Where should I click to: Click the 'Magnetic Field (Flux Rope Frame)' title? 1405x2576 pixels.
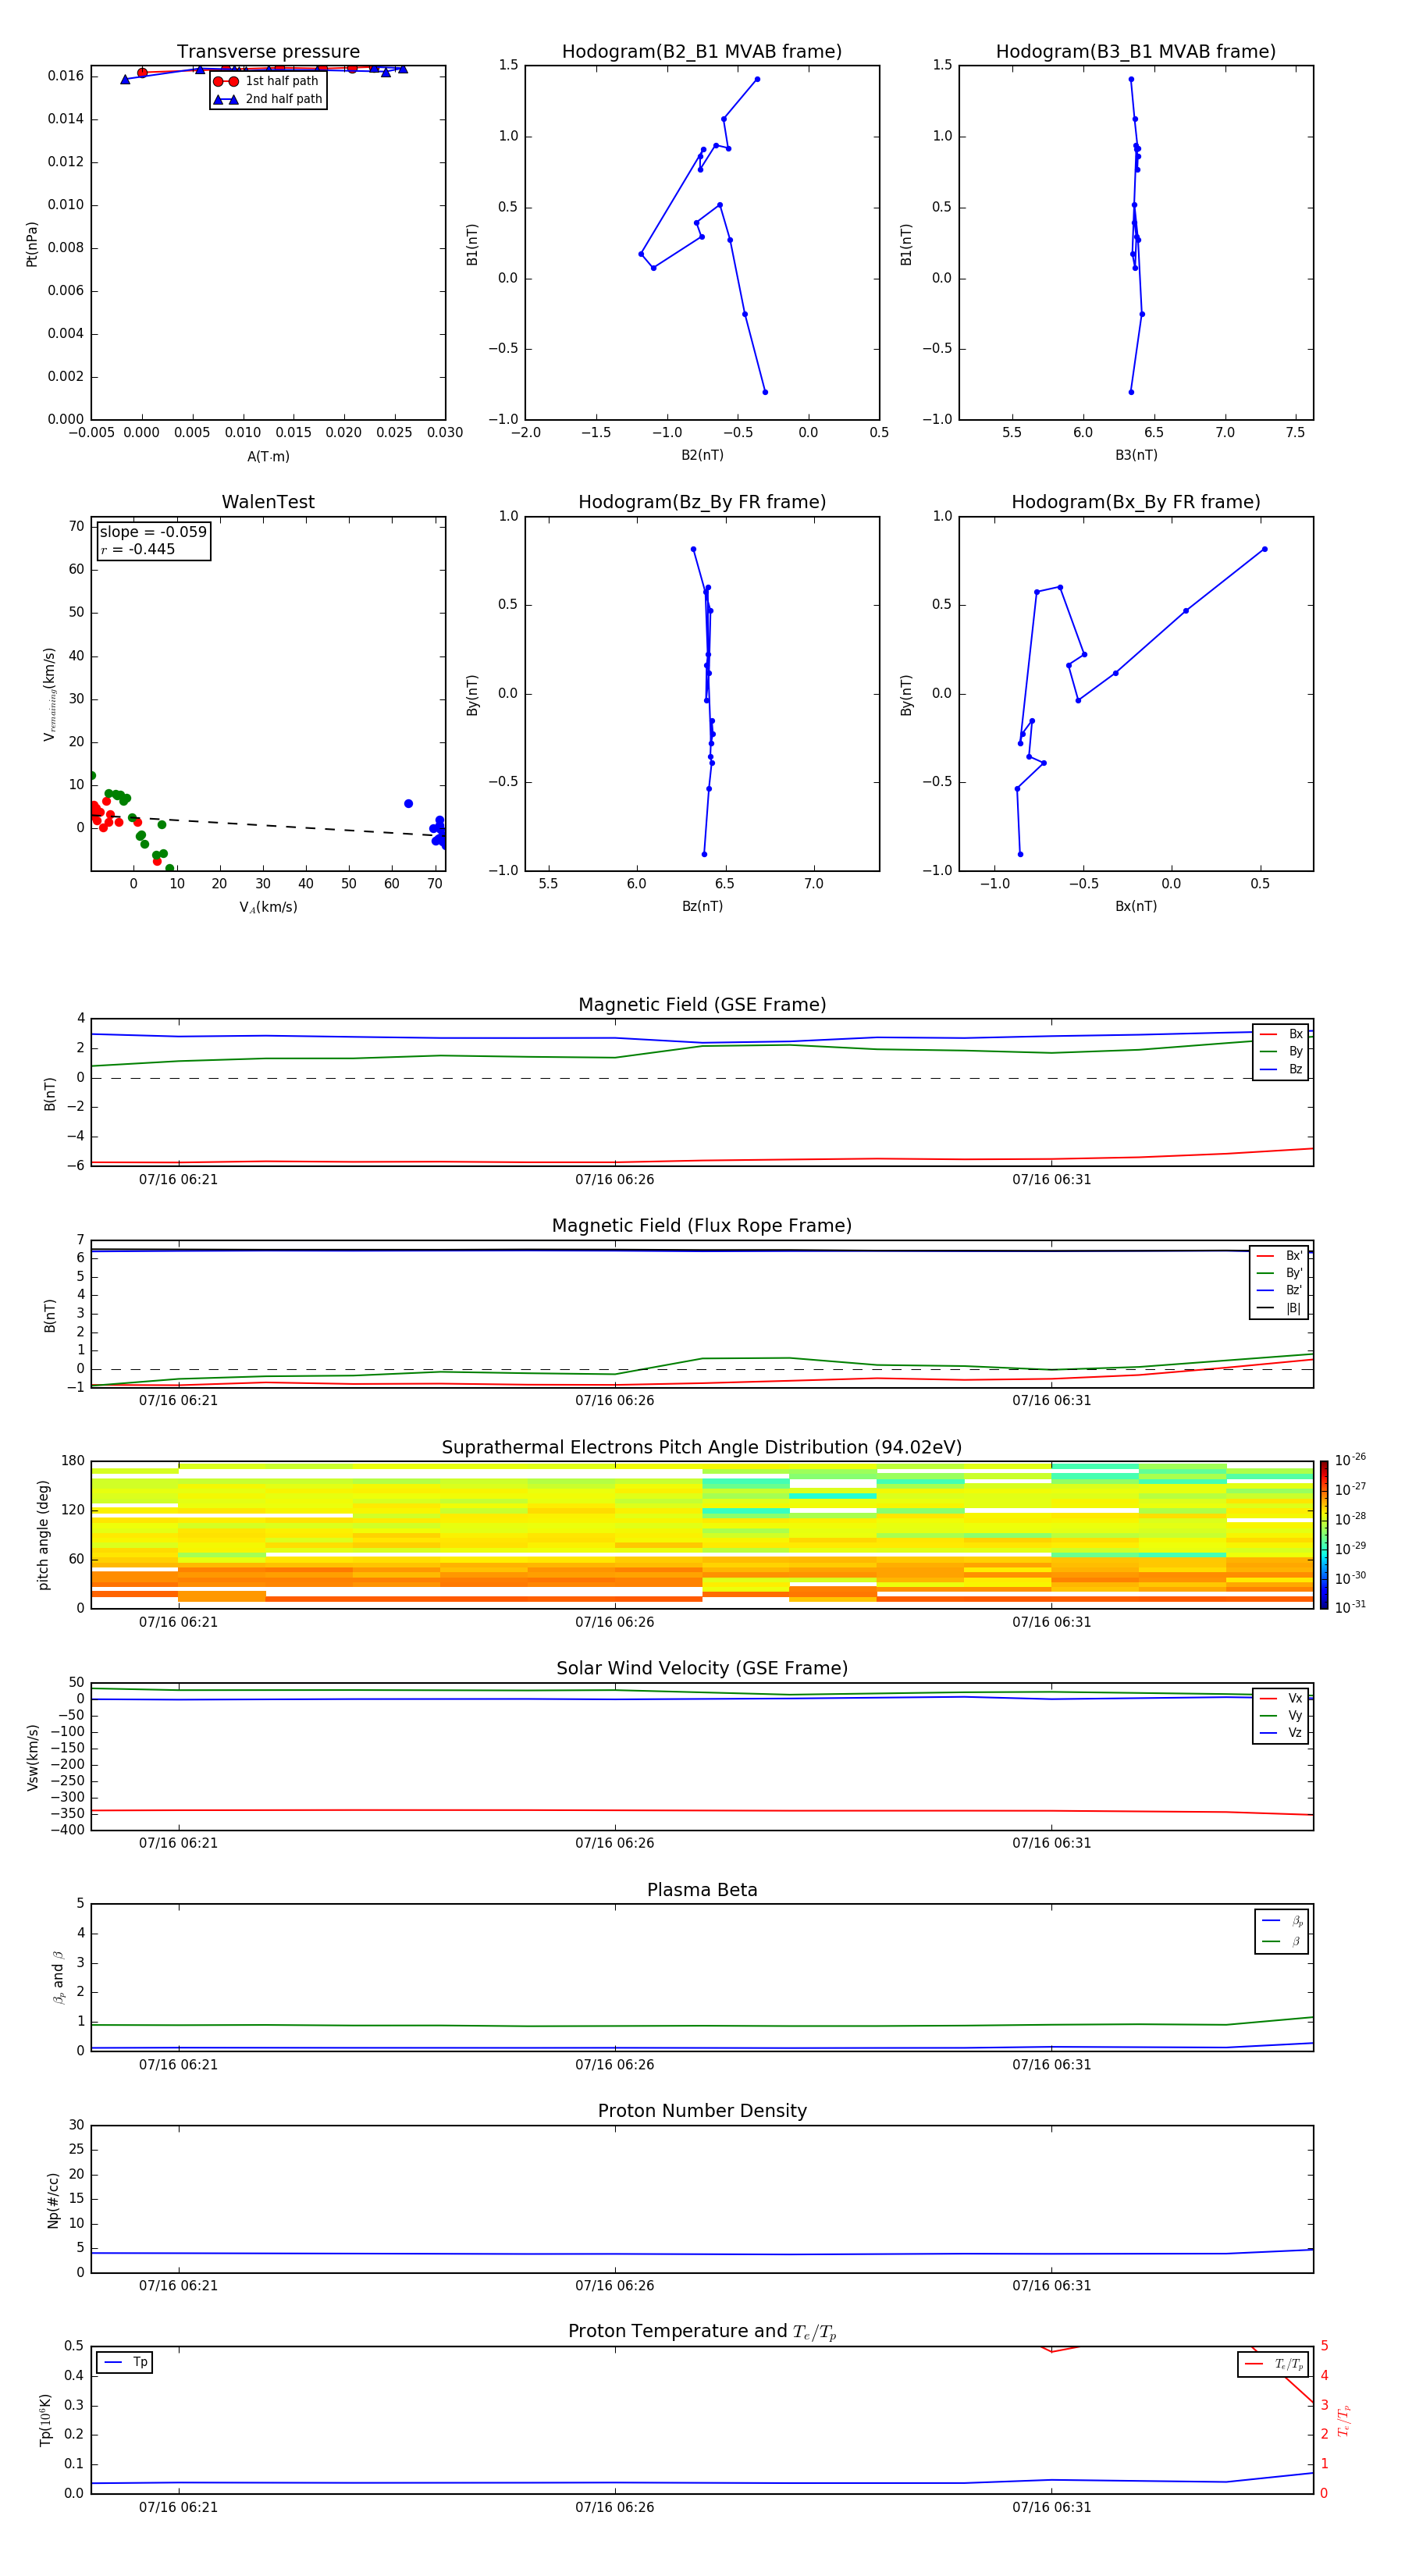tap(702, 1226)
